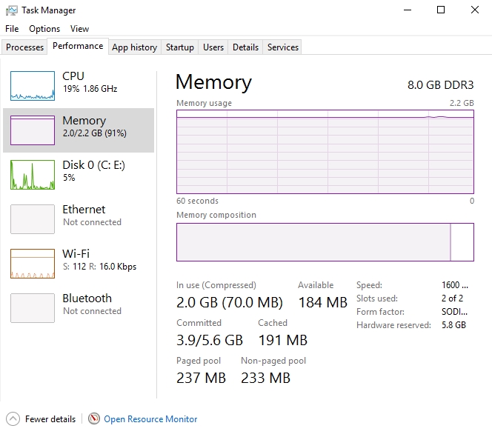Click the free section of Memory composition bar

[x=462, y=242]
